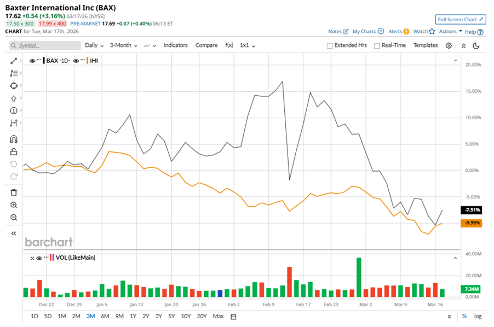494x327 pixels.
Task: Open the Compare option
Action: 206,45
